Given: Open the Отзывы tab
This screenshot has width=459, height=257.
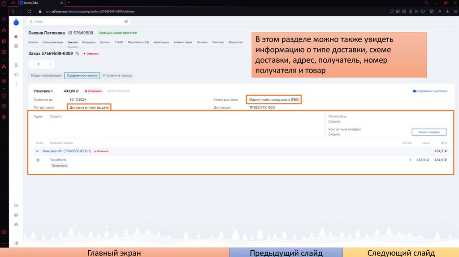Looking at the screenshot, I should point(202,42).
